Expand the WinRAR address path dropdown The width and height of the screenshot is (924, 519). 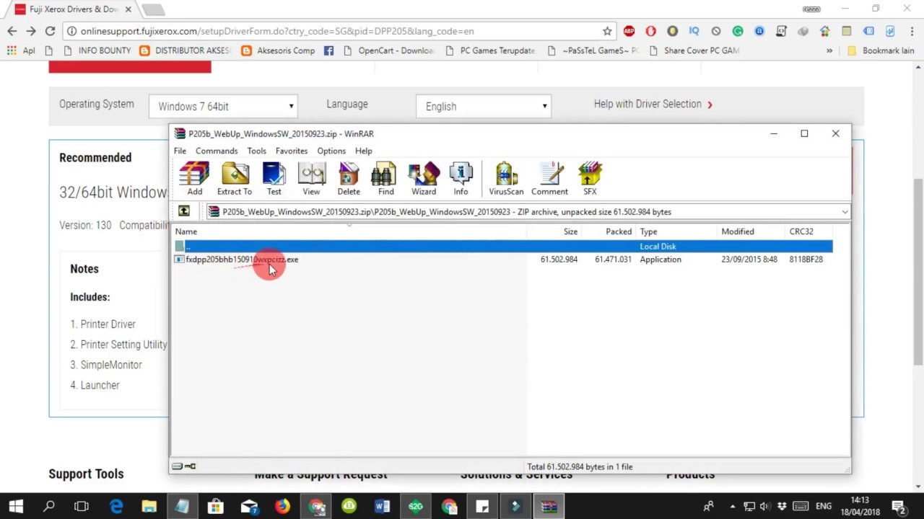coord(845,212)
